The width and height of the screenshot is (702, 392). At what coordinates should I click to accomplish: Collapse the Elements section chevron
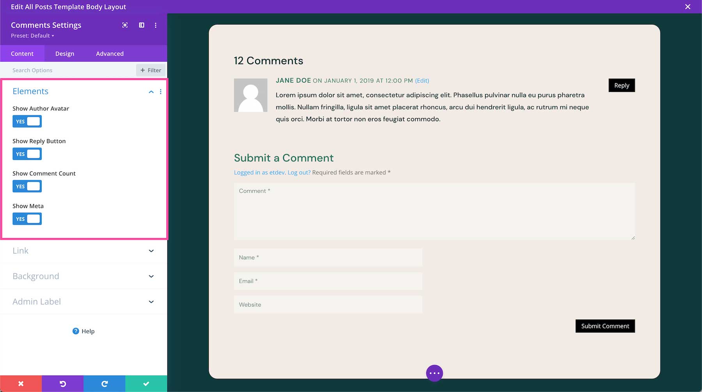[151, 92]
